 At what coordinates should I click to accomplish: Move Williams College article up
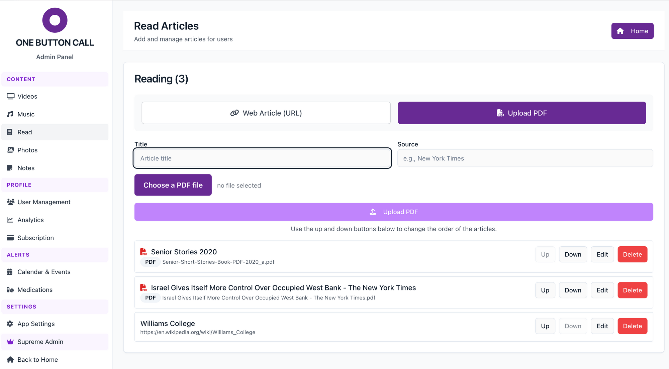coord(545,326)
